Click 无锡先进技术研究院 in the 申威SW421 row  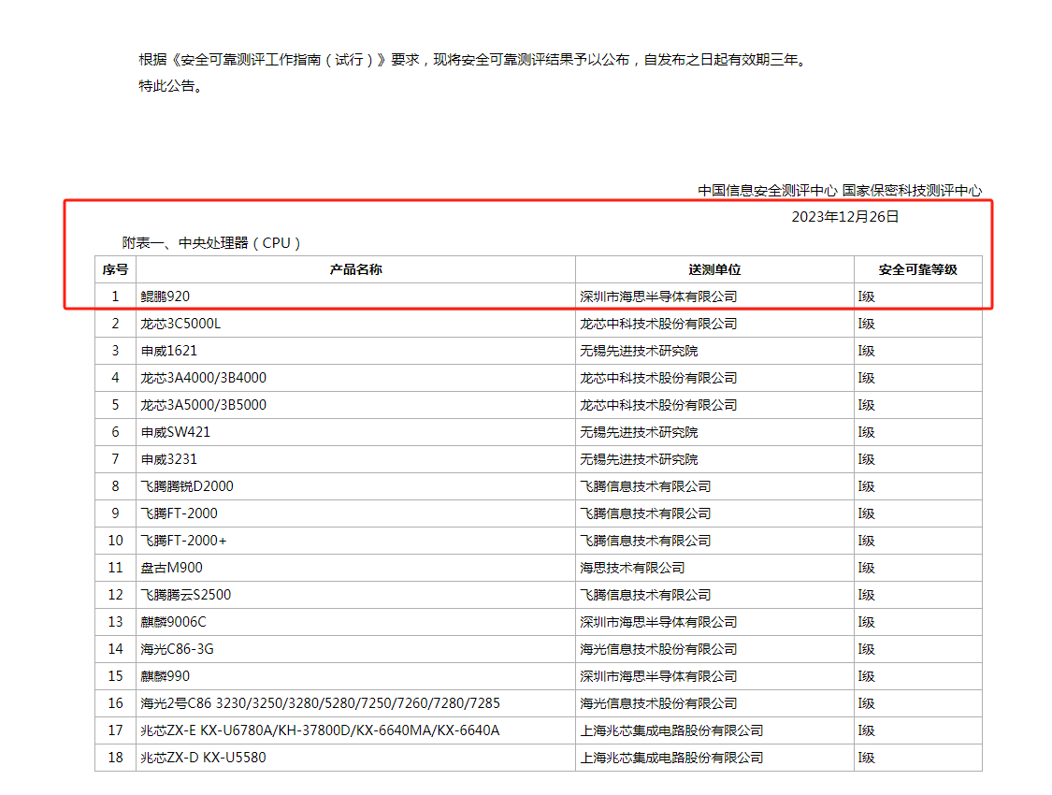[x=639, y=432]
